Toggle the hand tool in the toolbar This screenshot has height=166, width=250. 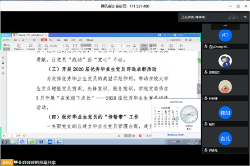point(7,45)
